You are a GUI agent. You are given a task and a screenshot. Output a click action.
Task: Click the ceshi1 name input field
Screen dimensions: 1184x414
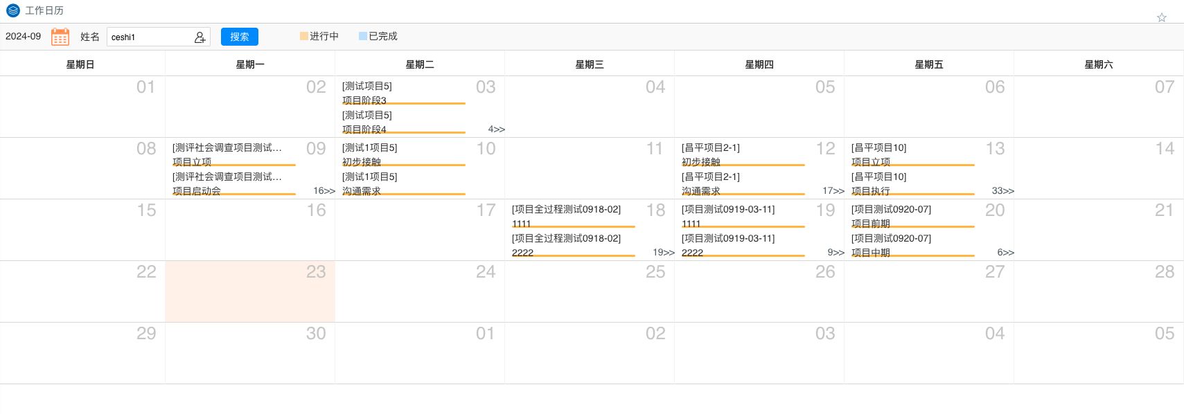pyautogui.click(x=149, y=37)
